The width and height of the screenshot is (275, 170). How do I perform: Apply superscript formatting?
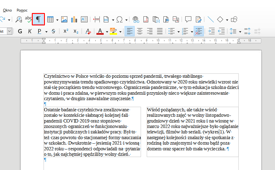click(x=66, y=31)
